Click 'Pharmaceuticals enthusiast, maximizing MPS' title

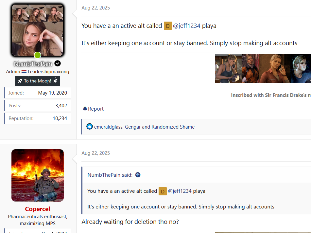click(x=38, y=220)
